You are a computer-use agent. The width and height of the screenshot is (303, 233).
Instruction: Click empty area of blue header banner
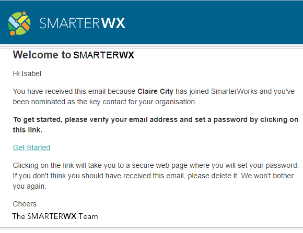tap(213, 23)
